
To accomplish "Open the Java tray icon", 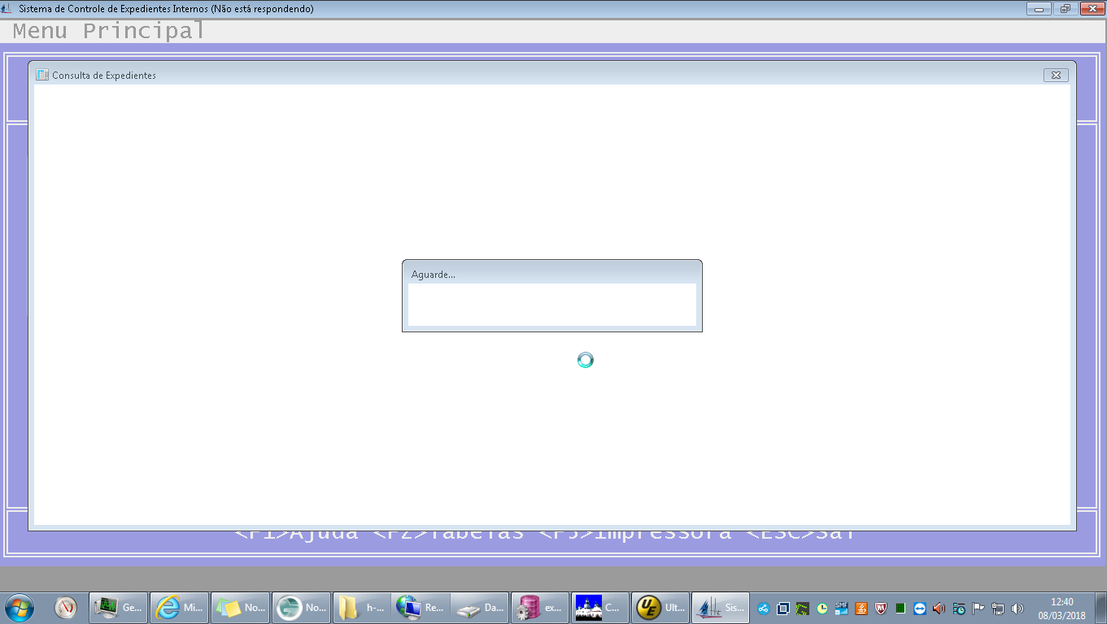I will coord(861,608).
